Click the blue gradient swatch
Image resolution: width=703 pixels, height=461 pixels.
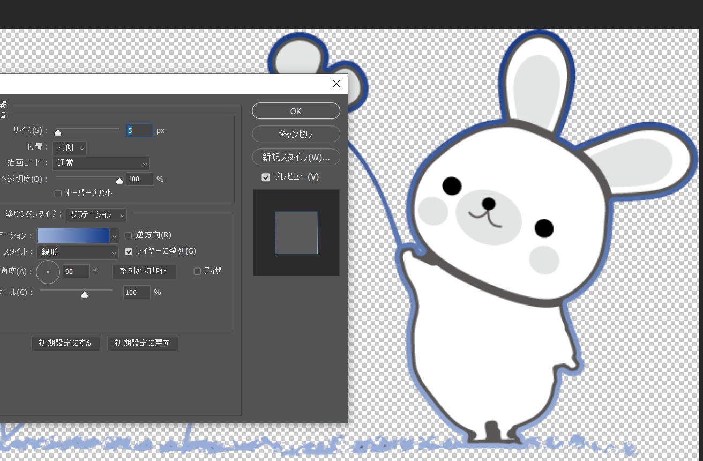click(x=73, y=235)
